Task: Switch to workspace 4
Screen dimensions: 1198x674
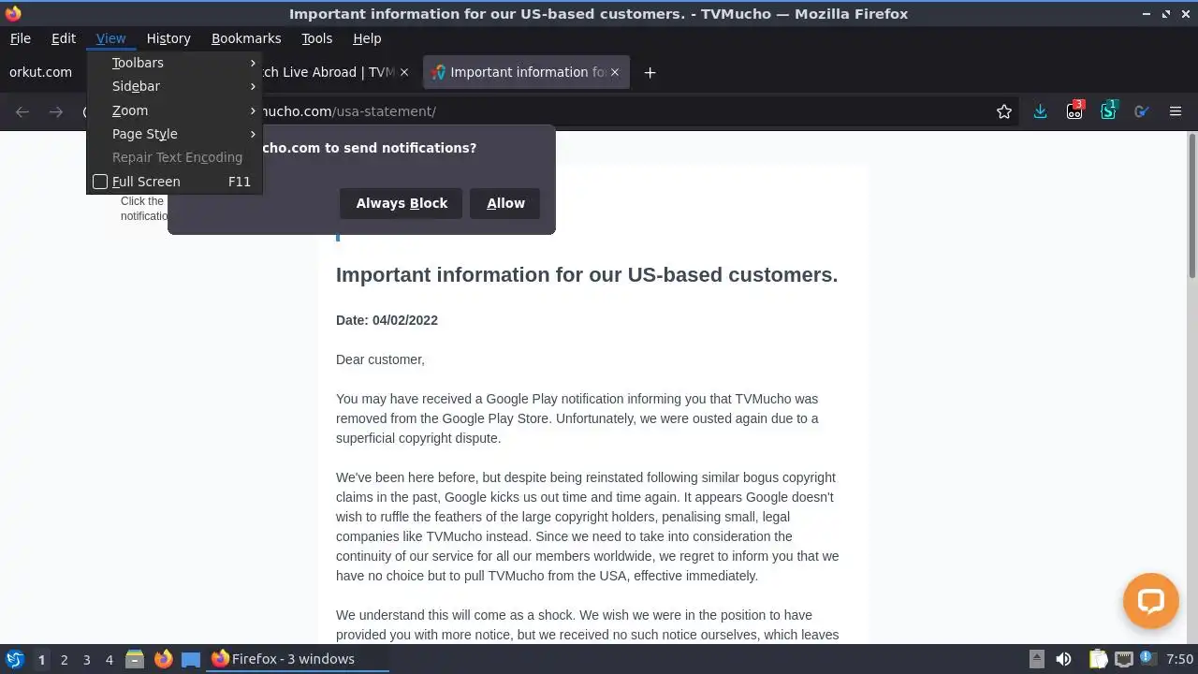Action: point(109,659)
